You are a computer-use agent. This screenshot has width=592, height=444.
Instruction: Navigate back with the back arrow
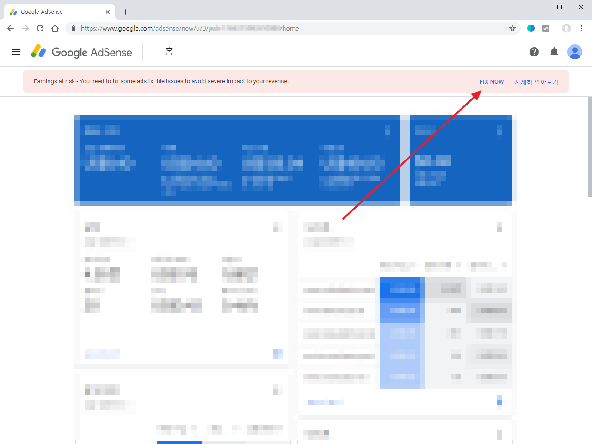point(11,28)
